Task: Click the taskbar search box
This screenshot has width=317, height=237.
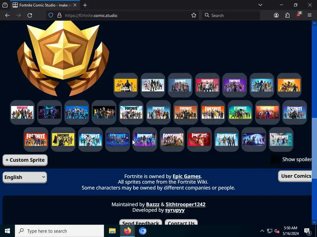Action: (59, 231)
